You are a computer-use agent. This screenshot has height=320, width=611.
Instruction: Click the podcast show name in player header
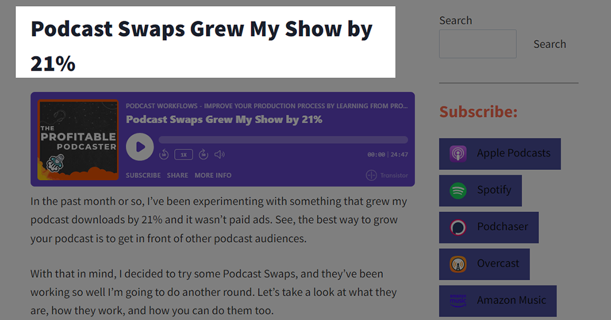[266, 106]
